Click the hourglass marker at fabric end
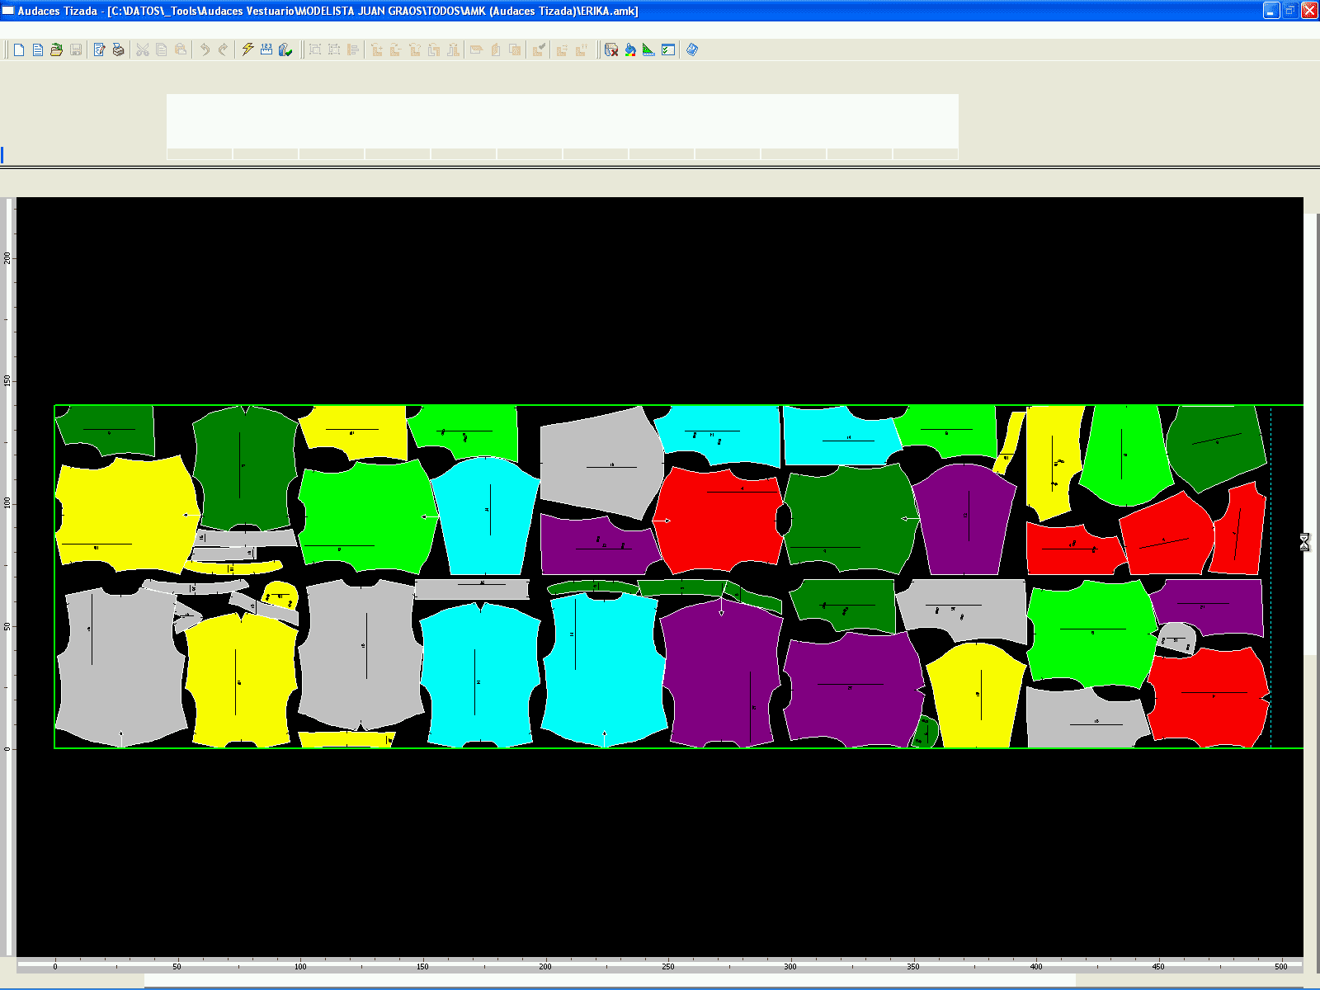1320x990 pixels. click(x=1304, y=542)
